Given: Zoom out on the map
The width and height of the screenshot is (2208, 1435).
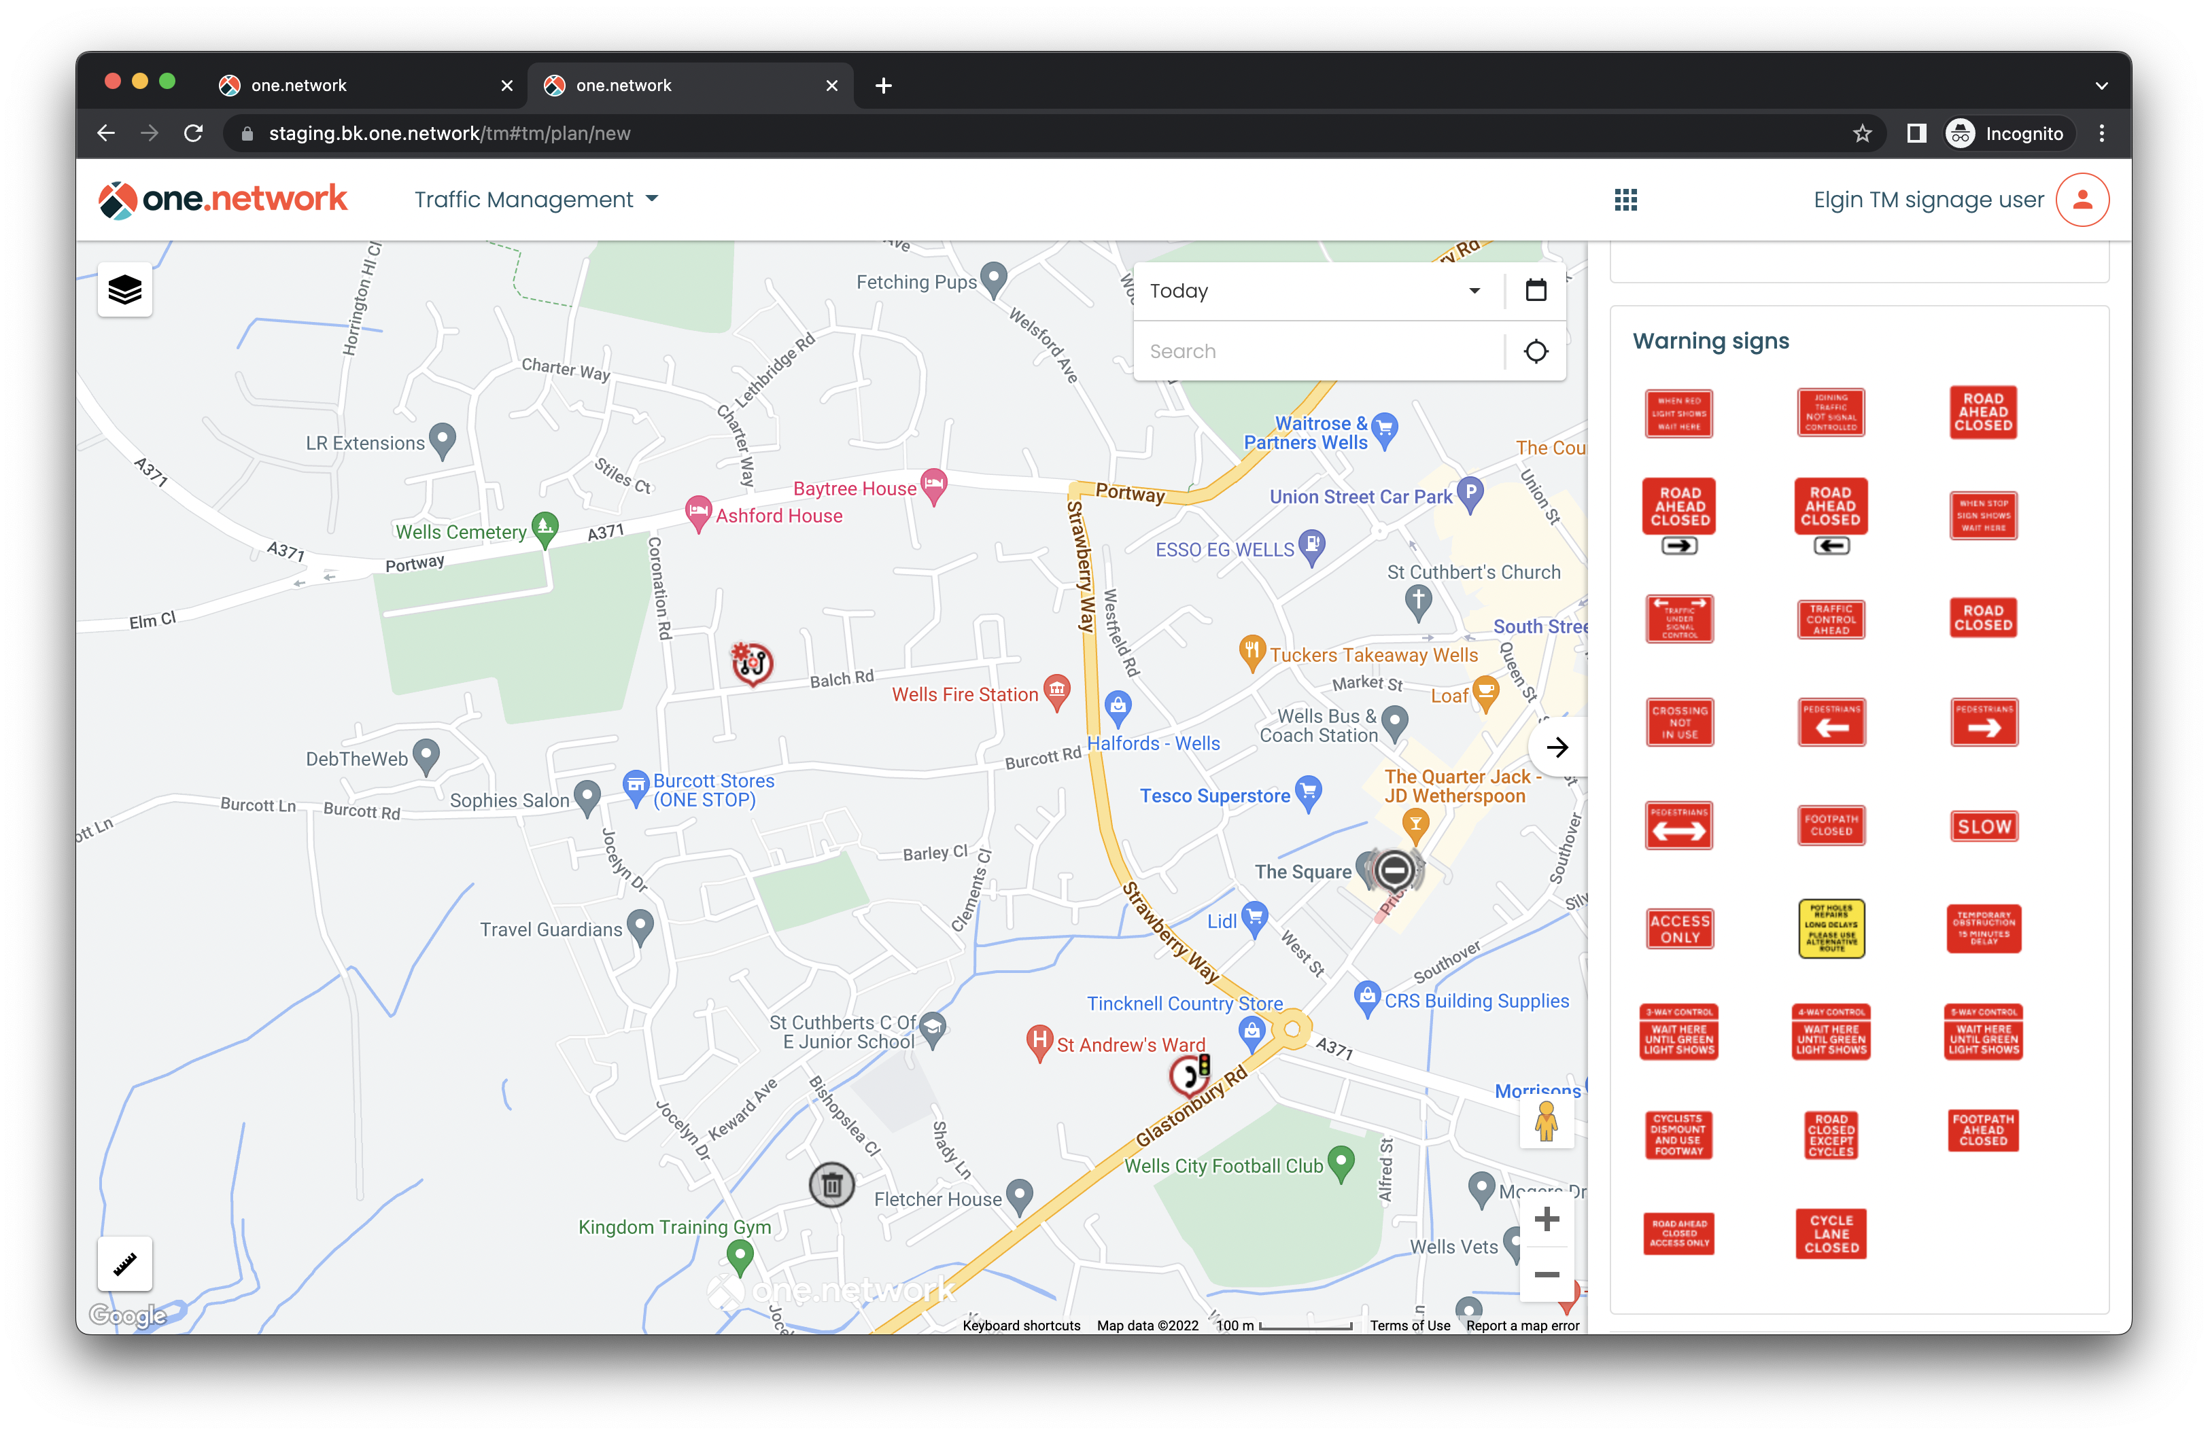Looking at the screenshot, I should [x=1546, y=1275].
